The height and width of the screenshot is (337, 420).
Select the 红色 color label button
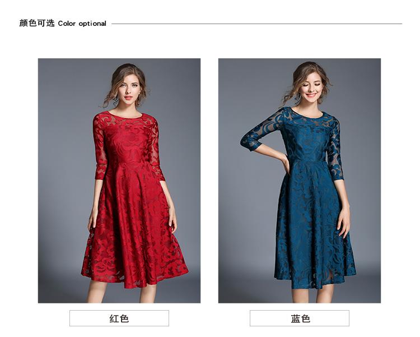click(x=119, y=318)
